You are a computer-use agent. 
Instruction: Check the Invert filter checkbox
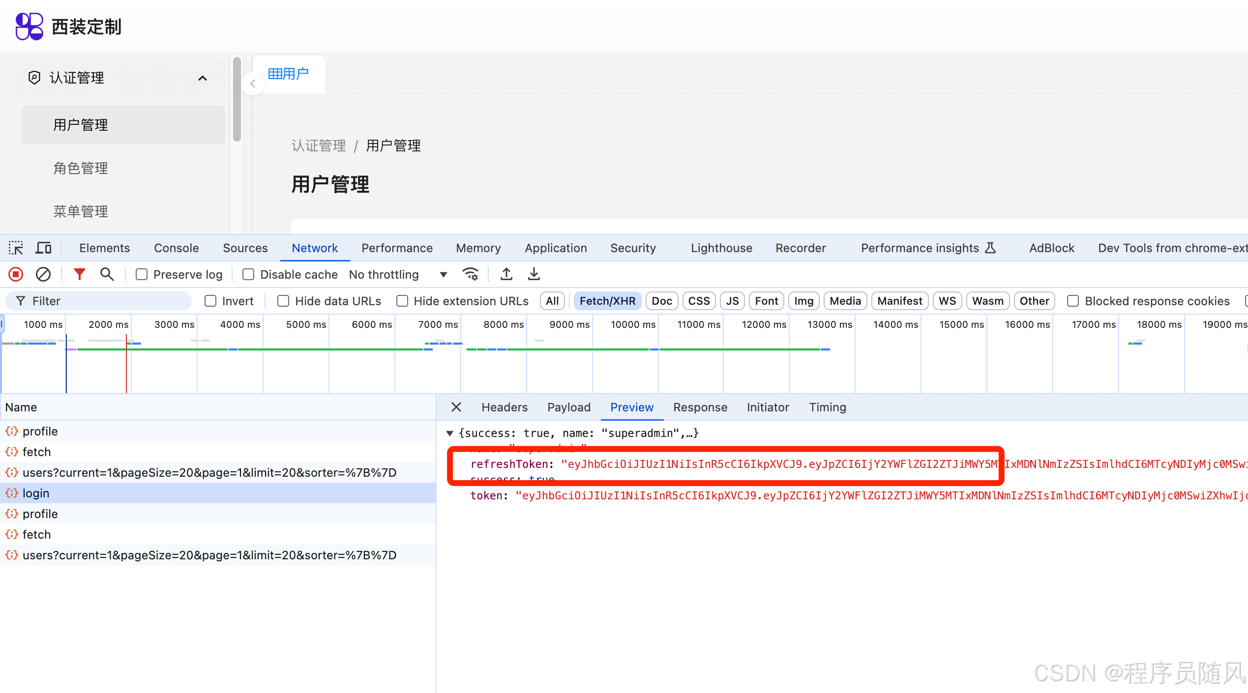(210, 301)
